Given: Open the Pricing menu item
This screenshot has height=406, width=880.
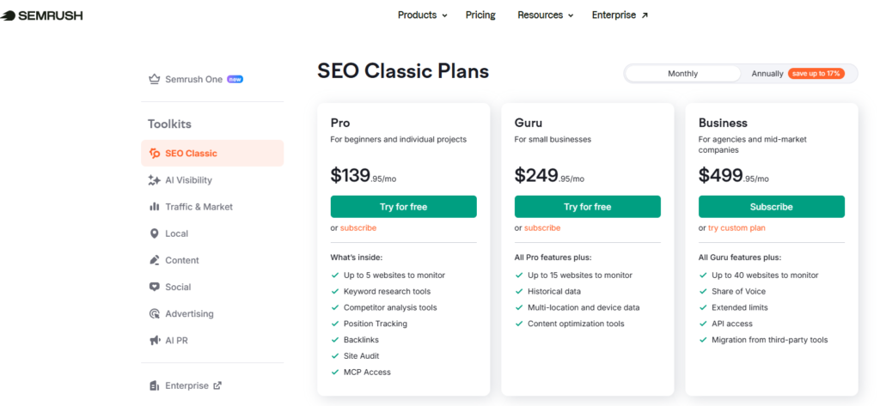Looking at the screenshot, I should click(480, 15).
